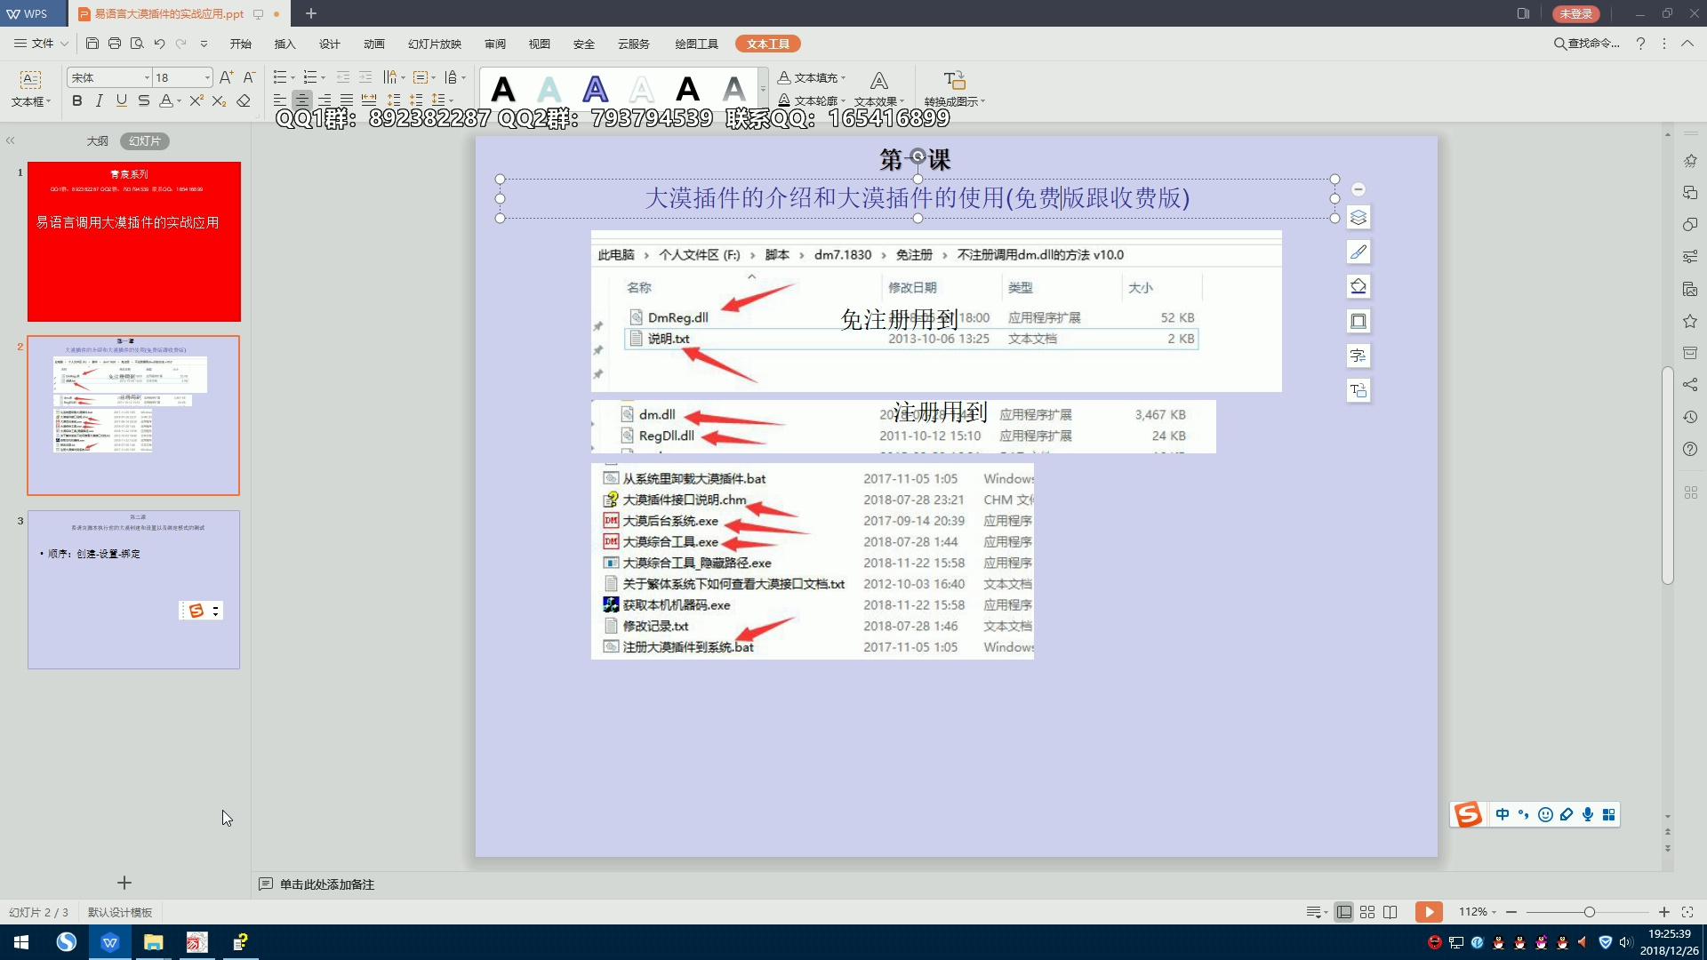Start slideshow from orange play button
Screen dimensions: 1707x960
coord(1429,912)
